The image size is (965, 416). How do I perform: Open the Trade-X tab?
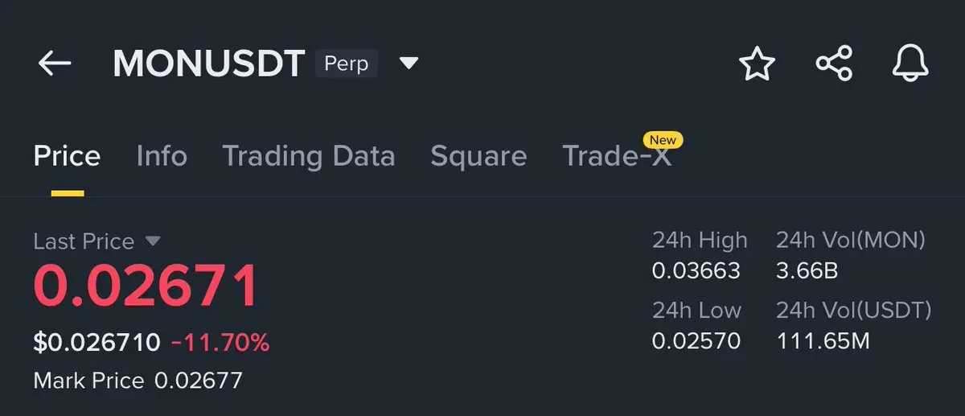[616, 156]
